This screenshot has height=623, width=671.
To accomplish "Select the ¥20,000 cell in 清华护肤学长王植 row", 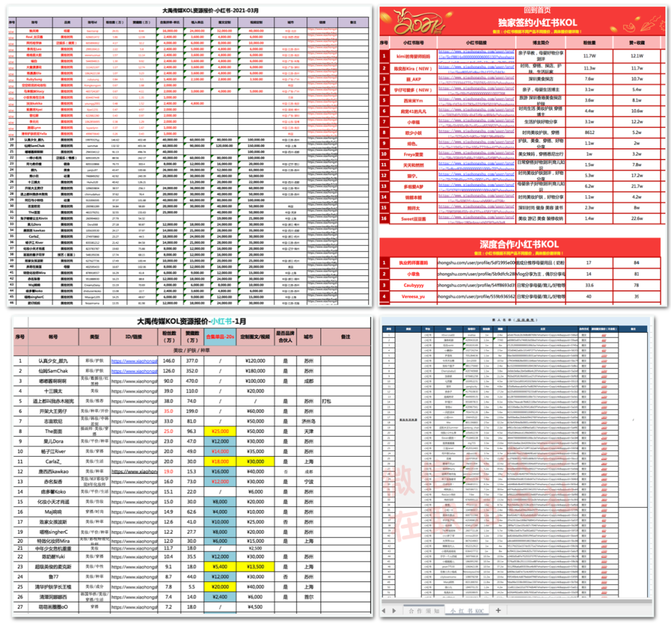I will [220, 586].
